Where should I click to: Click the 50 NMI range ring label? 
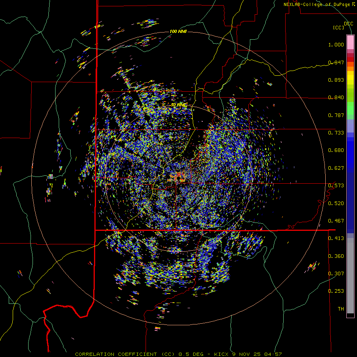(179, 105)
